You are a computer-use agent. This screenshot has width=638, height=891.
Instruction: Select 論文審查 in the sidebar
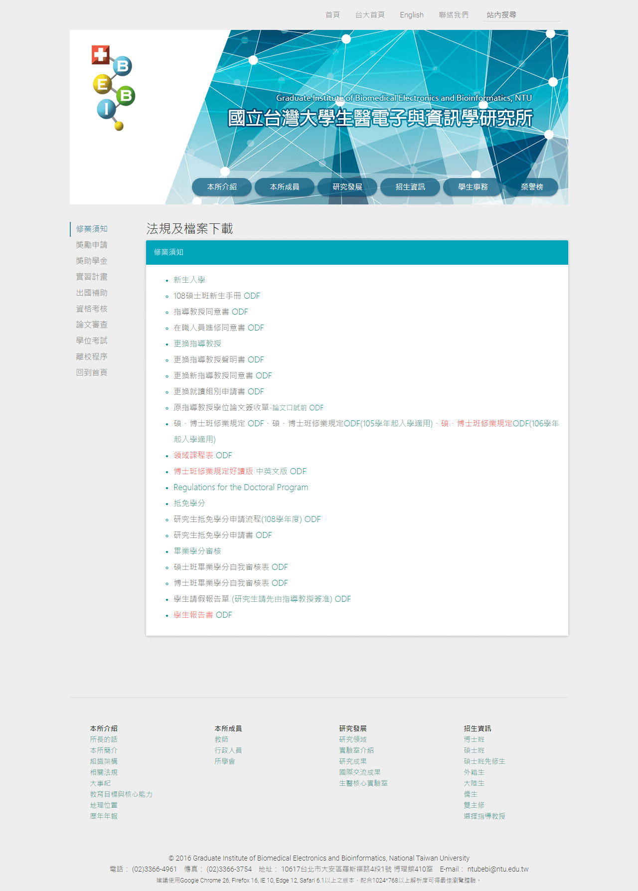(x=92, y=325)
